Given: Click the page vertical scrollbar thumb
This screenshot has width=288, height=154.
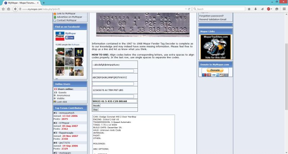Looking at the screenshot, I should [286, 77].
